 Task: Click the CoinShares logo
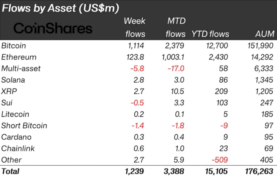pos(53,29)
